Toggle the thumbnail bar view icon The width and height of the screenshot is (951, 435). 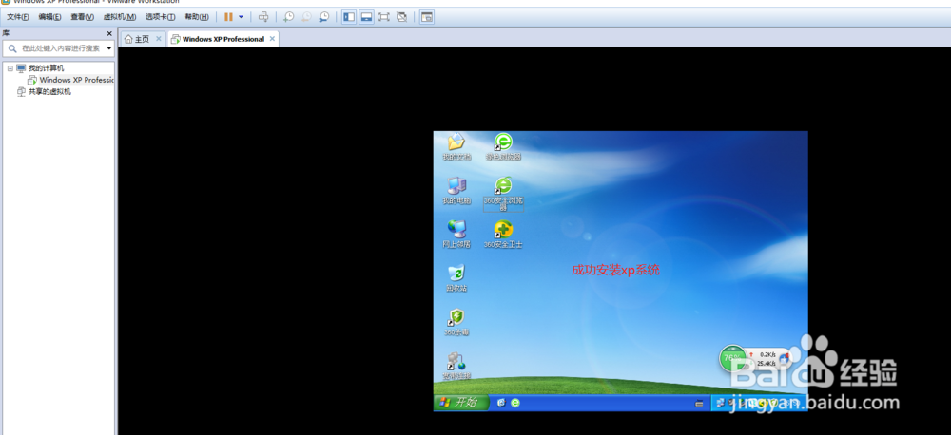(366, 17)
